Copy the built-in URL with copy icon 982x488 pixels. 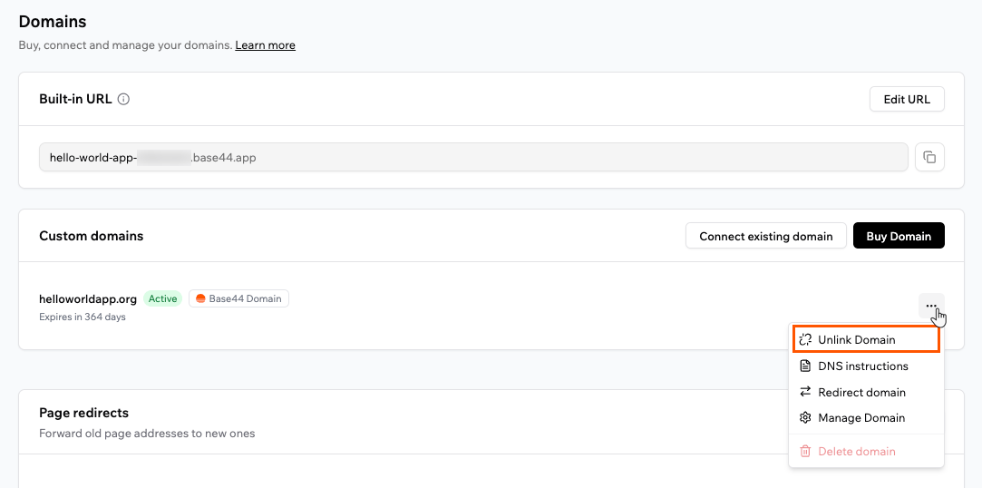(930, 157)
